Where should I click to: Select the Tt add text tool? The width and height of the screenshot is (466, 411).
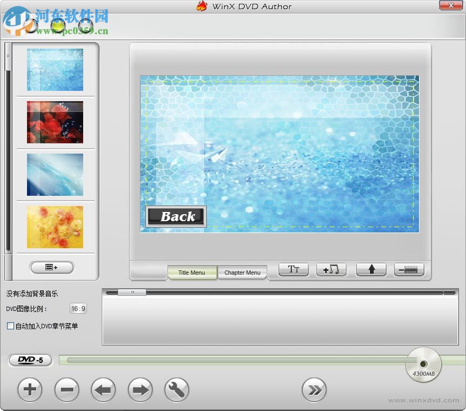click(293, 269)
